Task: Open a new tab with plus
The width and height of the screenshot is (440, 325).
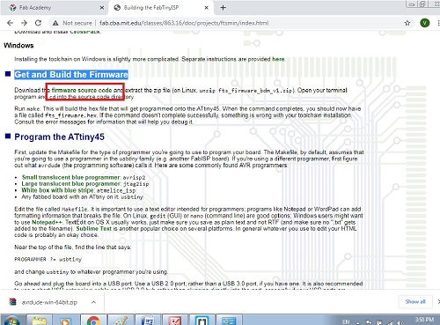Action: [223, 8]
